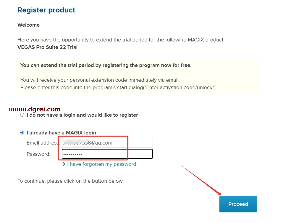Click the bold 'extend the trial period' notice line
The height and width of the screenshot is (223, 283).
[106, 65]
